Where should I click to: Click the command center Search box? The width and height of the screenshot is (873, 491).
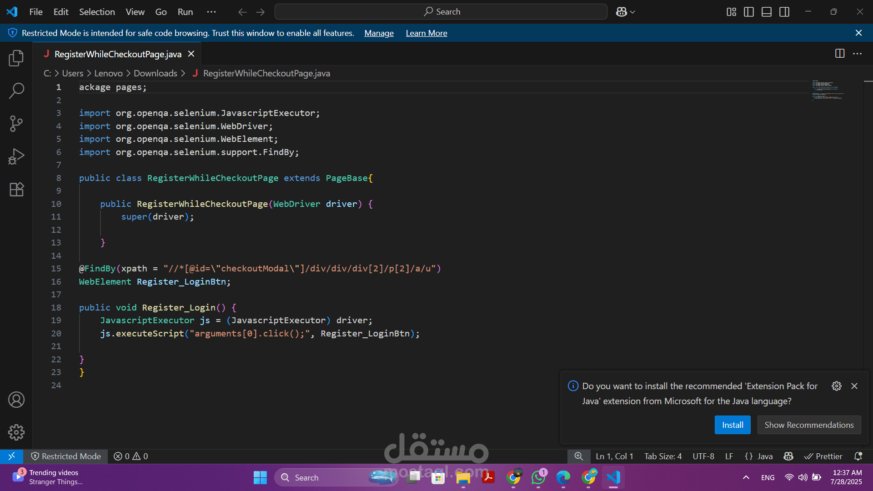441,12
